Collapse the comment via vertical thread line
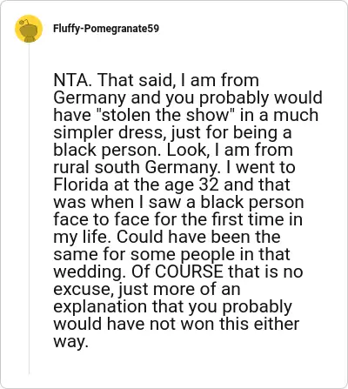Viewport: 348px width, 389px height. (x=29, y=209)
